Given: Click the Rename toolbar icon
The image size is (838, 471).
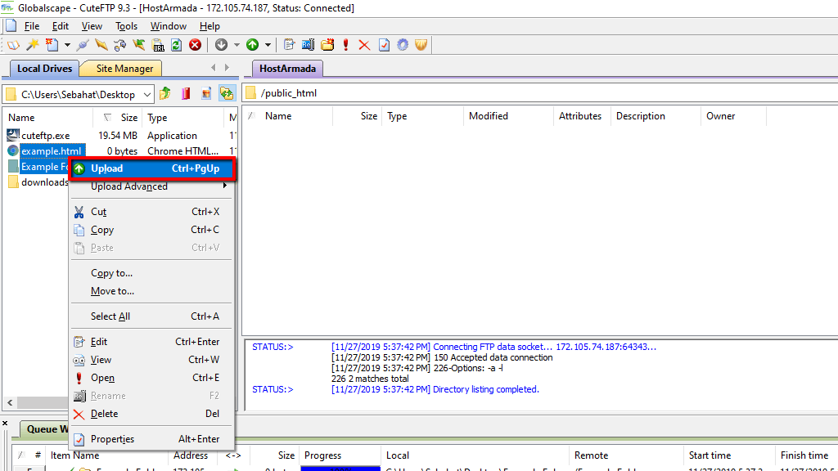Looking at the screenshot, I should [309, 45].
